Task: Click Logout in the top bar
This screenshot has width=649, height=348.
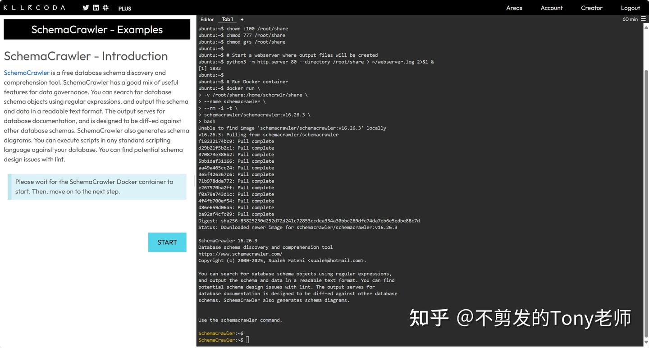Action: click(630, 8)
